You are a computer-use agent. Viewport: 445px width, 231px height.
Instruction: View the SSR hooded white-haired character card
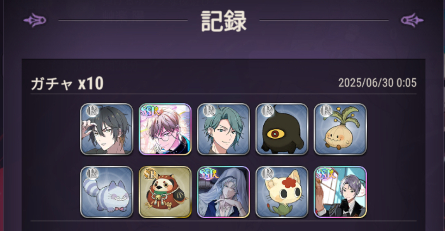click(x=224, y=192)
